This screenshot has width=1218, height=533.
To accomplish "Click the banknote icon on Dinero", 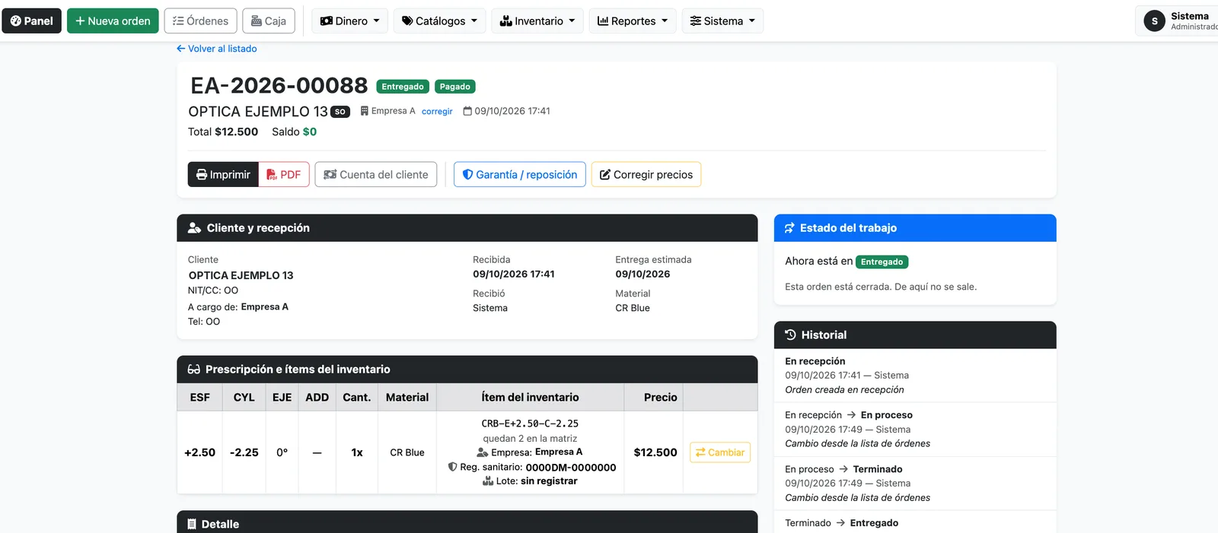I will pyautogui.click(x=327, y=21).
